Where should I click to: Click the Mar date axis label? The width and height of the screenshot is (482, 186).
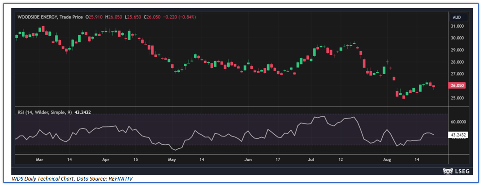pyautogui.click(x=39, y=160)
